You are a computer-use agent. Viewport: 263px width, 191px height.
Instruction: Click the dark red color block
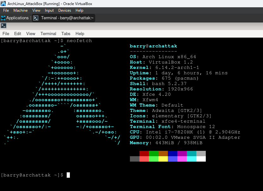click(x=144, y=154)
